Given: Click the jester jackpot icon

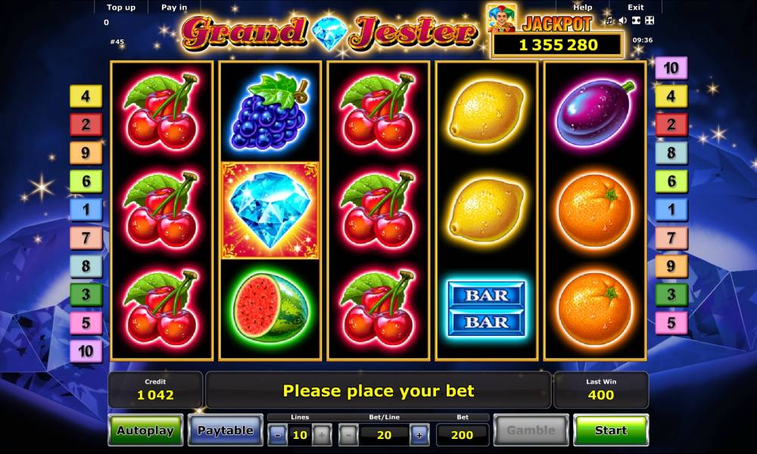Looking at the screenshot, I should (501, 18).
